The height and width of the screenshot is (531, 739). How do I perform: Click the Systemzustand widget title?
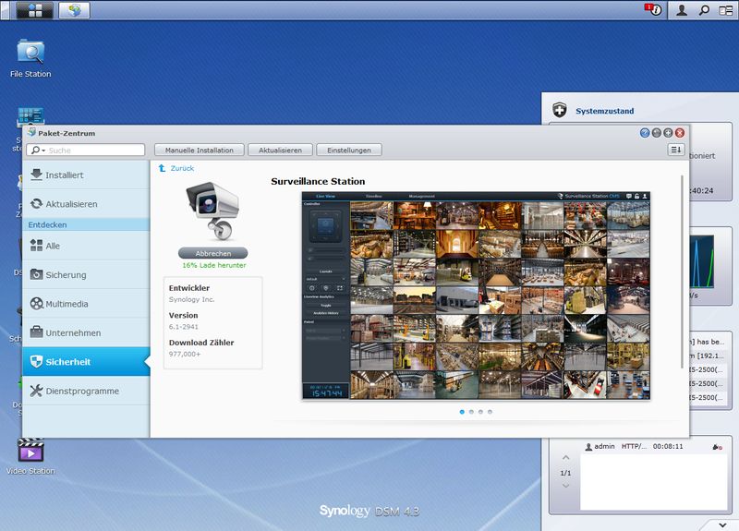pos(605,111)
